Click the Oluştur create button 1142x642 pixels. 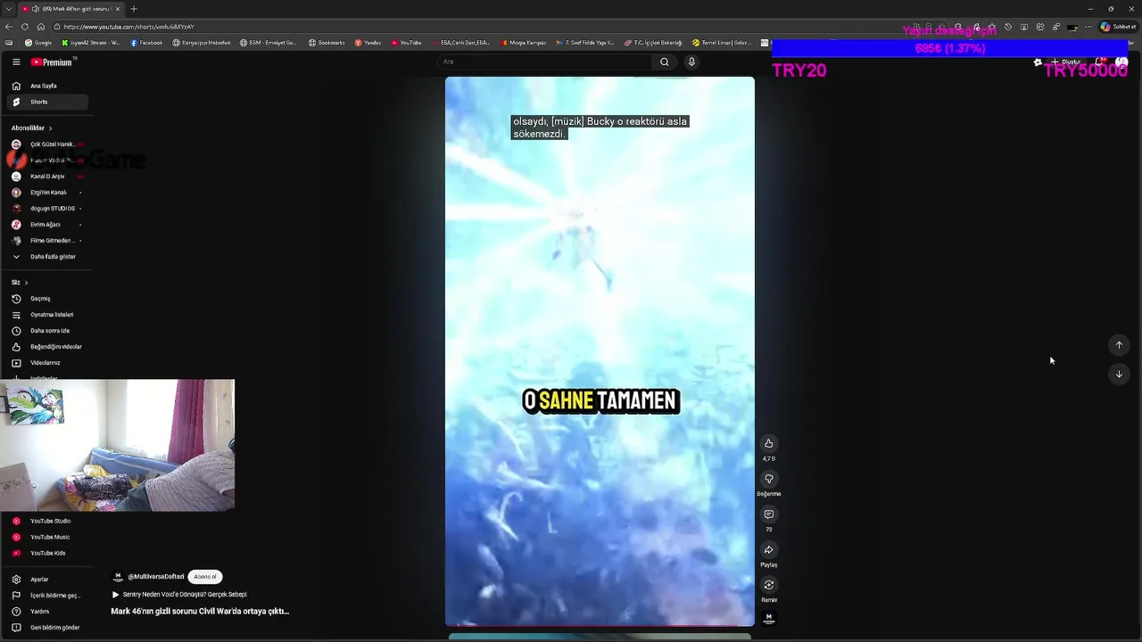pos(1066,62)
